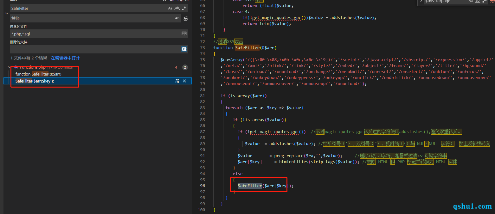The image size is (495, 214).
Task: Click the 包含的文件 label
Action: (18, 27)
